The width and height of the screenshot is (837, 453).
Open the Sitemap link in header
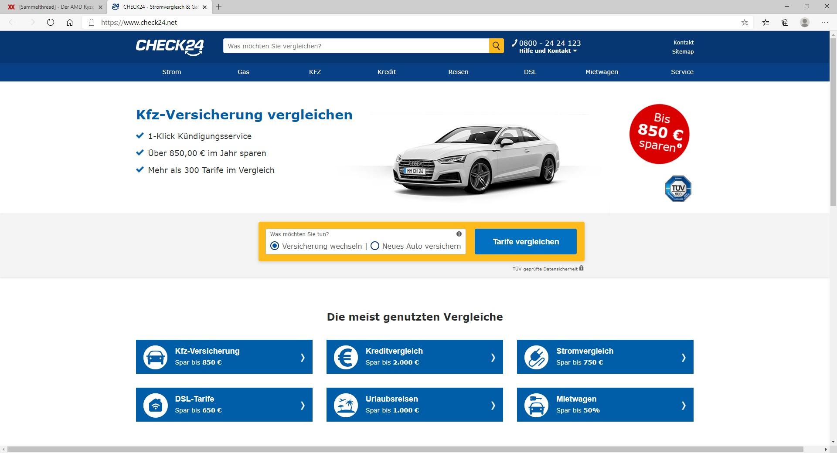coord(683,52)
